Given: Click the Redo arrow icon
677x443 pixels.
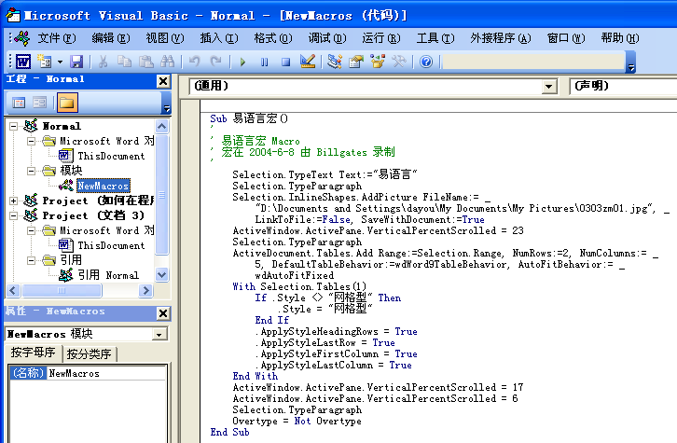Looking at the screenshot, I should pyautogui.click(x=215, y=62).
